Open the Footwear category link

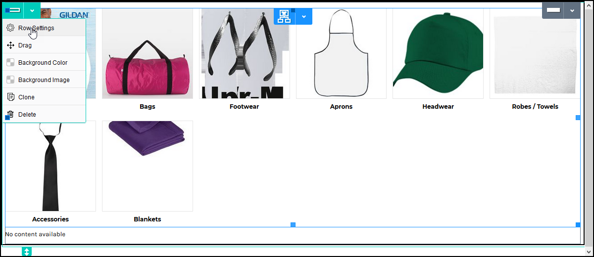point(244,106)
